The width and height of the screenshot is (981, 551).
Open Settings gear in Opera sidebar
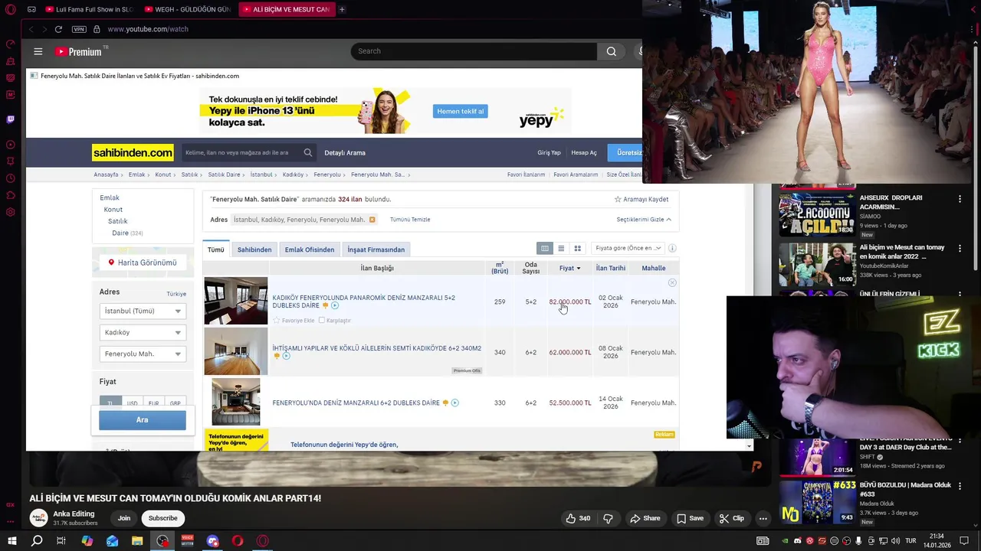pos(10,212)
